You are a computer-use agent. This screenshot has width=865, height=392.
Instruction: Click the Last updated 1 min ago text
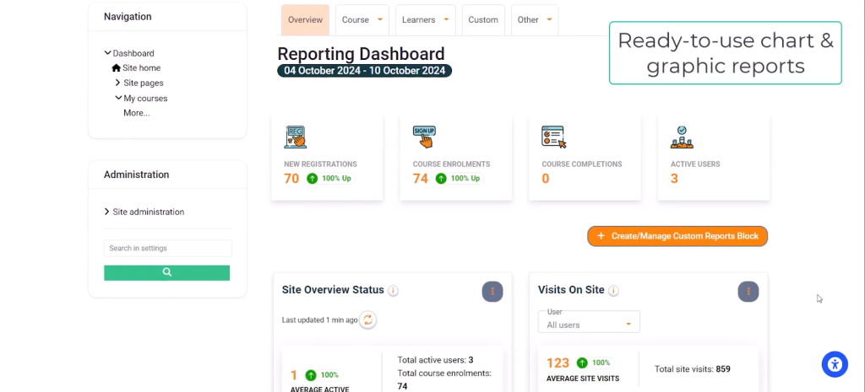(319, 320)
